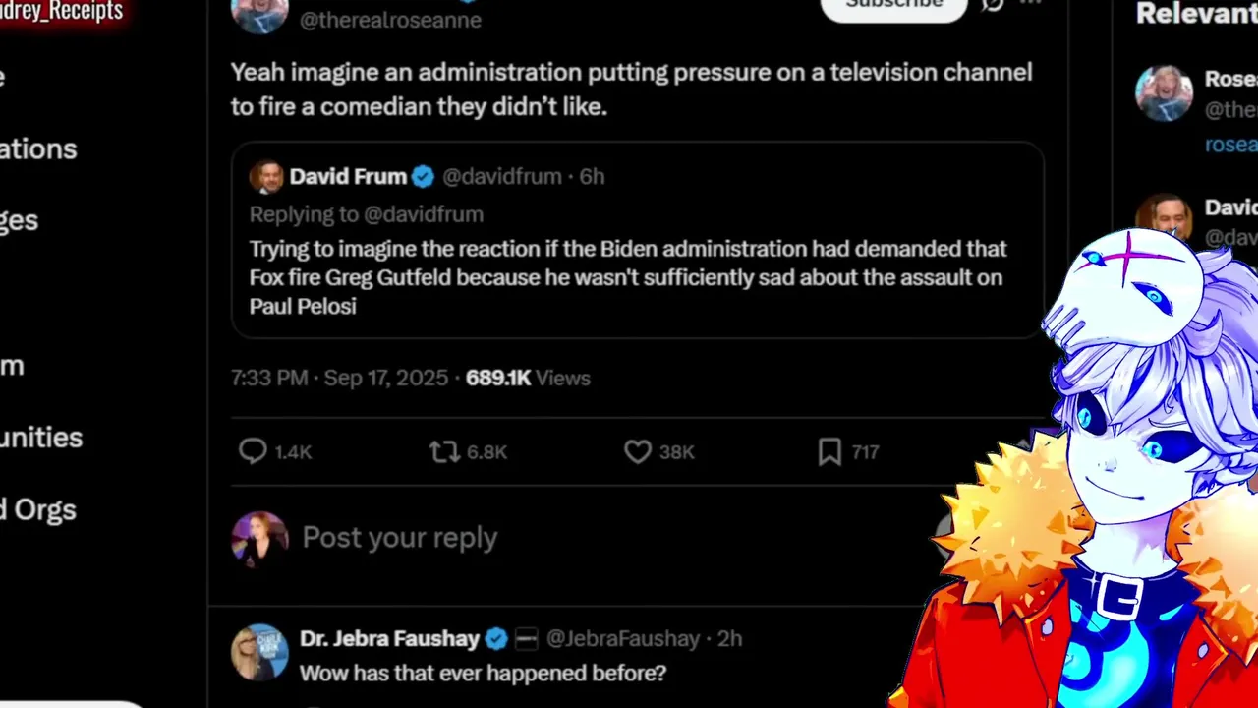Click the repost icon showing 6.8K
This screenshot has height=708, width=1258.
(x=444, y=451)
